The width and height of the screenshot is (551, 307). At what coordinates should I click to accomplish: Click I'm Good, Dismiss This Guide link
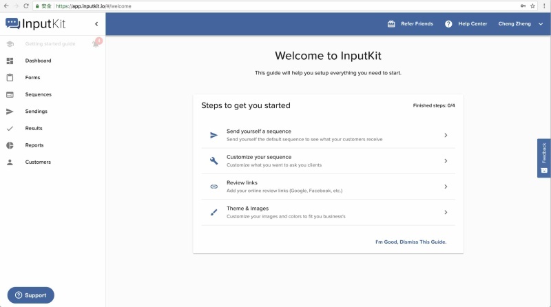(x=410, y=242)
